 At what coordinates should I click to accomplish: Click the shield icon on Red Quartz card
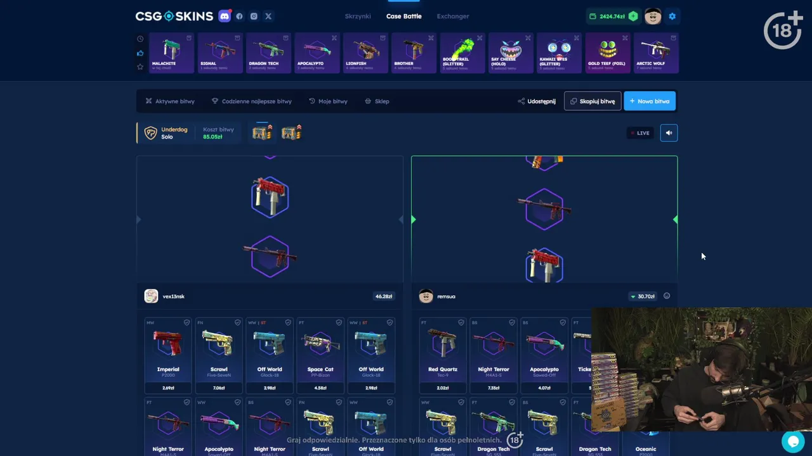coord(461,322)
